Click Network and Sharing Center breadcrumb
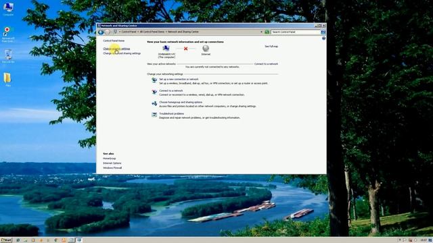Viewport: 433px width, 243px height. click(183, 32)
